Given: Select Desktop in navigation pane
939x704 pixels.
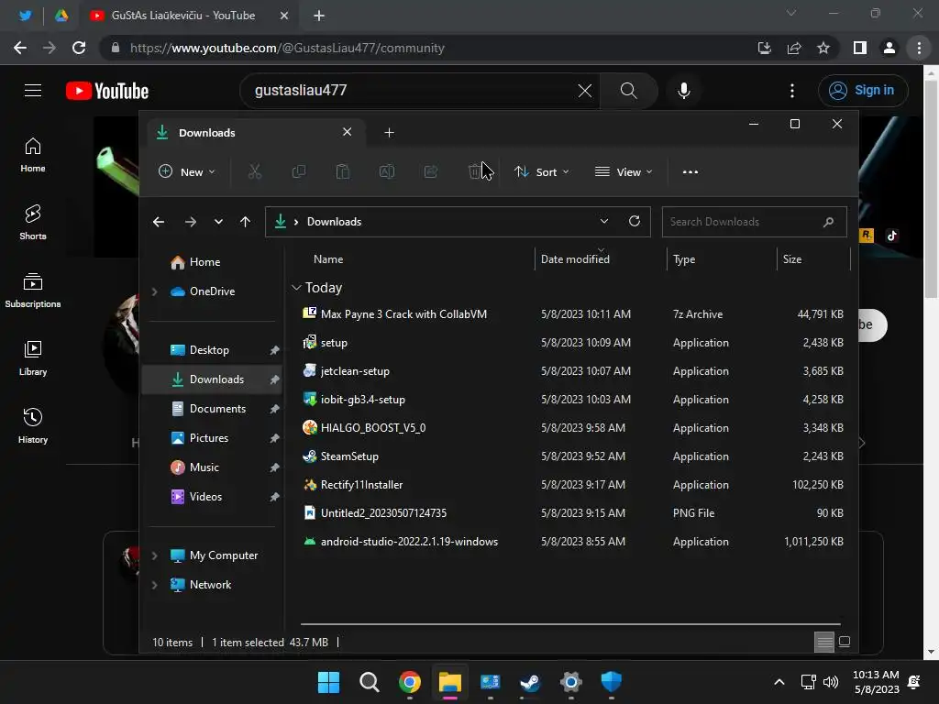Looking at the screenshot, I should coord(212,350).
